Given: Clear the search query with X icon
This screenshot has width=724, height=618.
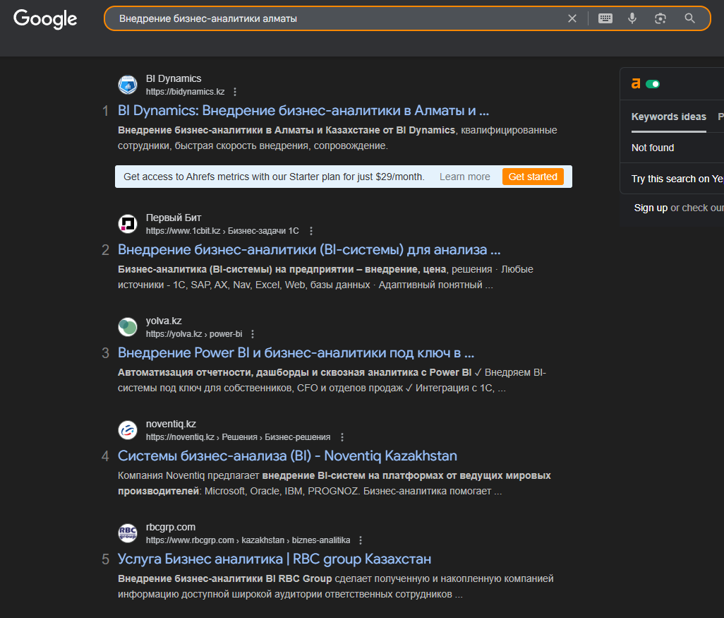Looking at the screenshot, I should [572, 18].
